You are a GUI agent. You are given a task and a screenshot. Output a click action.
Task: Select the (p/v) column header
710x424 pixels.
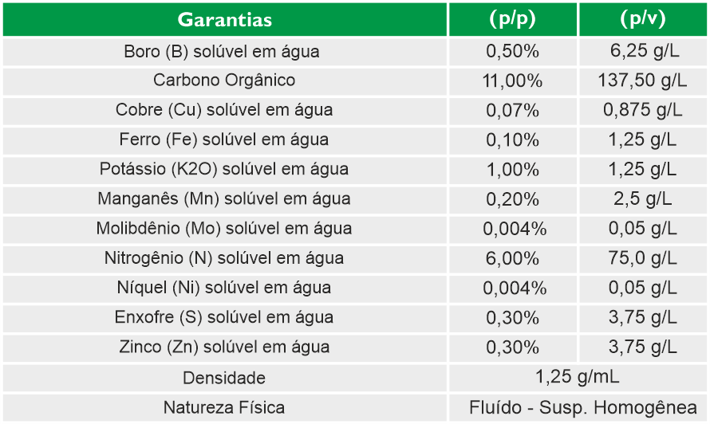[642, 19]
